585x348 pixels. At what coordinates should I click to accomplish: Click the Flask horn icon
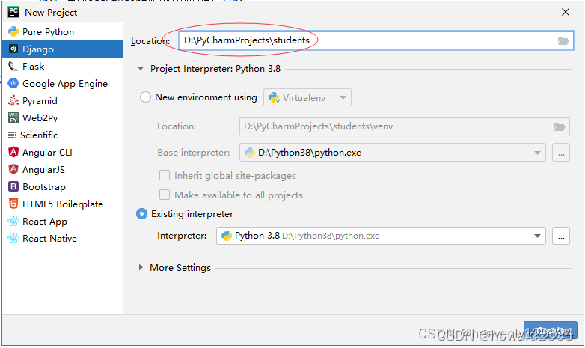point(13,66)
